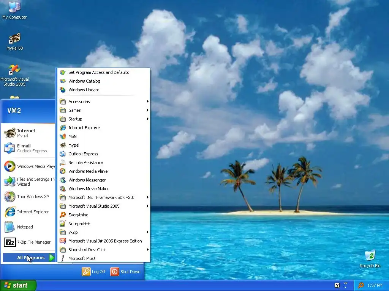
Task: Click the Windows Movie Maker icon
Action: click(x=63, y=189)
